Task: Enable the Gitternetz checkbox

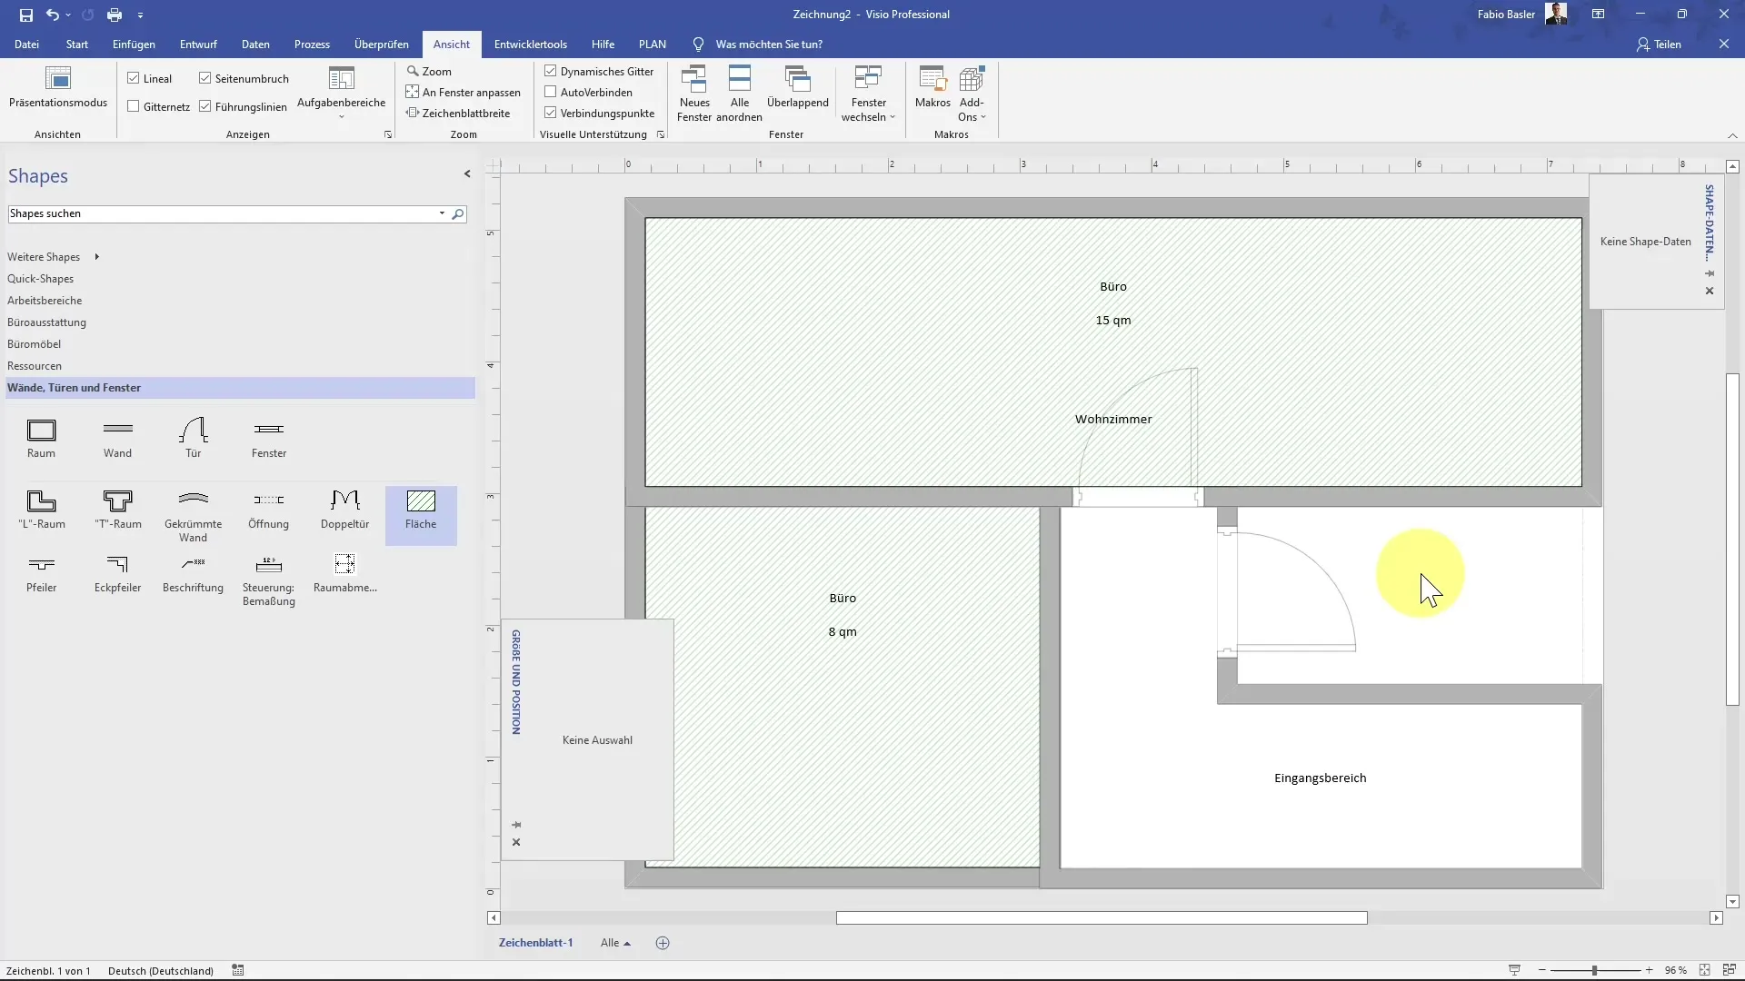Action: (134, 106)
